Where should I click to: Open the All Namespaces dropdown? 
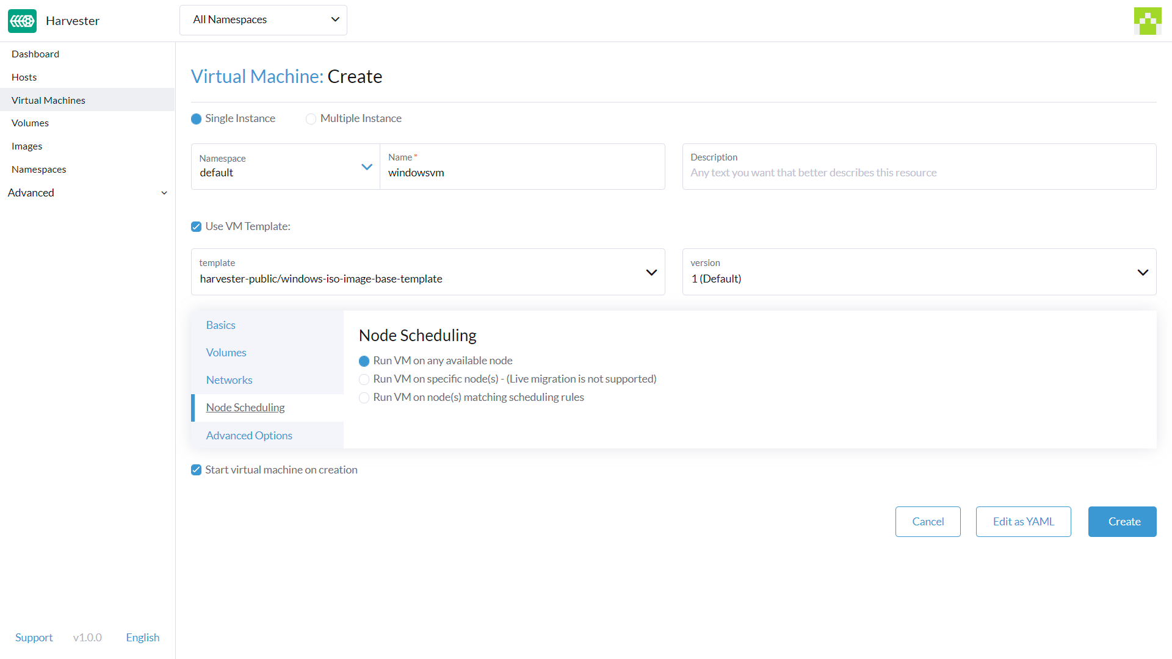point(263,20)
